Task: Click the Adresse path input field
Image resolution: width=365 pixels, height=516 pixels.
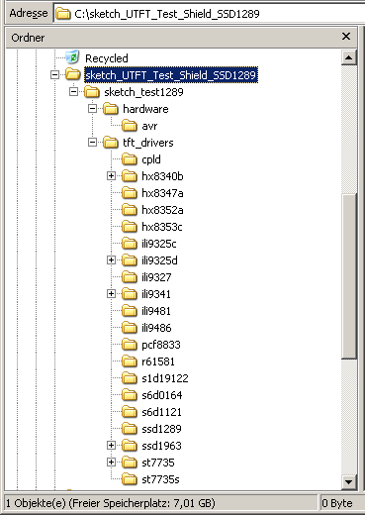Action: 209,14
